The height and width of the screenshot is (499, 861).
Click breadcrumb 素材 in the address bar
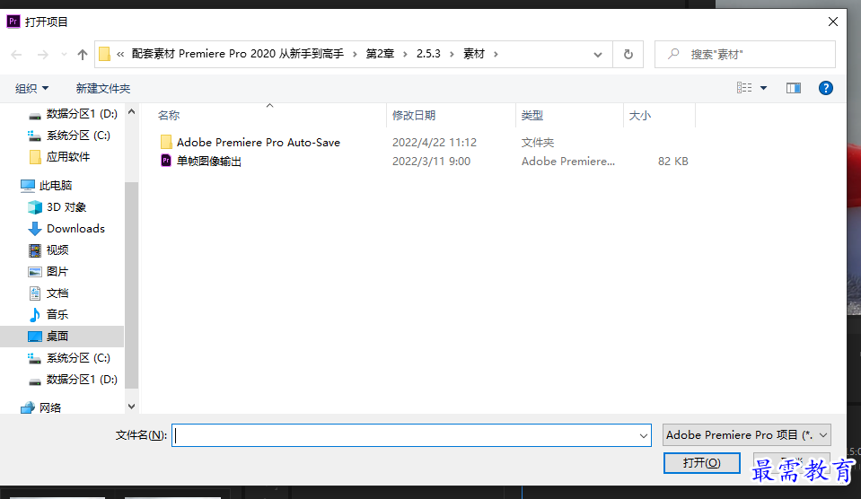[x=474, y=54]
